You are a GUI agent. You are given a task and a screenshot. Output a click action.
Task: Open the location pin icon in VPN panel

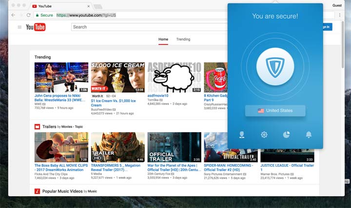tap(242, 135)
